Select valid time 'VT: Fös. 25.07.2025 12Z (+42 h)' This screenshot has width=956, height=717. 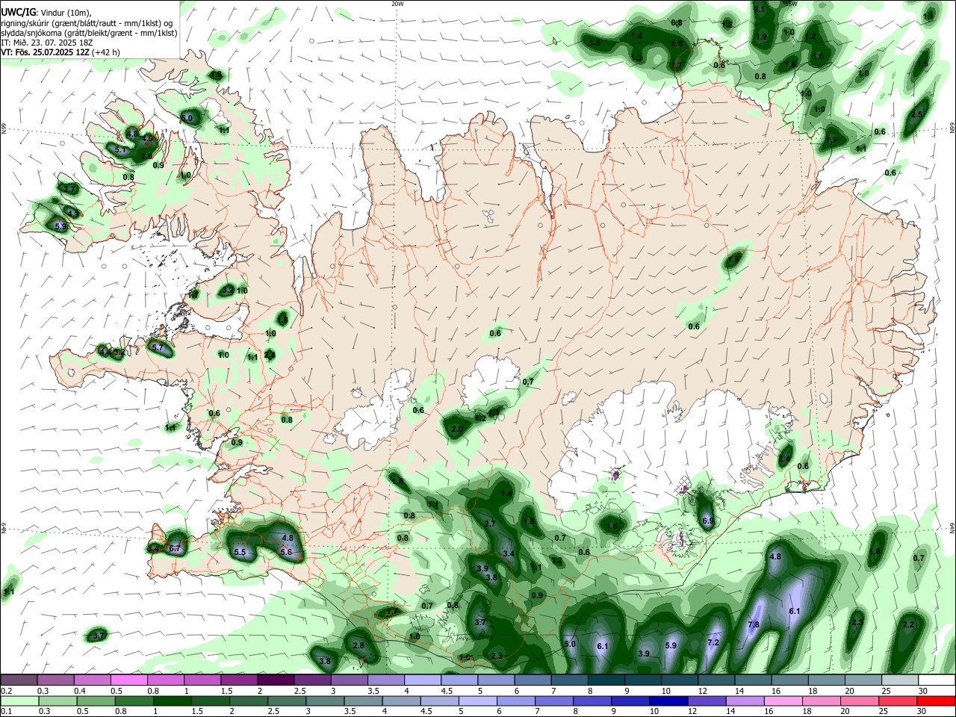click(60, 52)
